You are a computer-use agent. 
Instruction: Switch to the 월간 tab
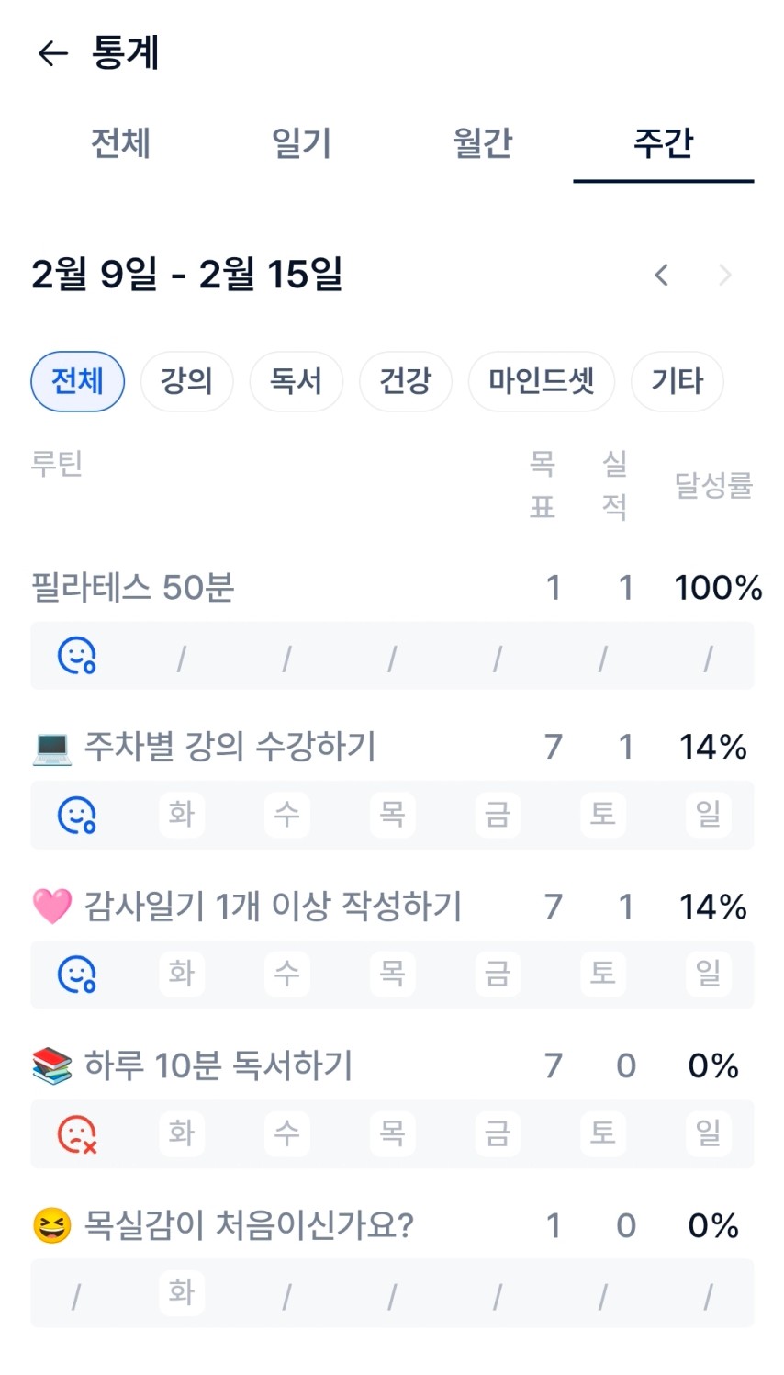[x=482, y=143]
